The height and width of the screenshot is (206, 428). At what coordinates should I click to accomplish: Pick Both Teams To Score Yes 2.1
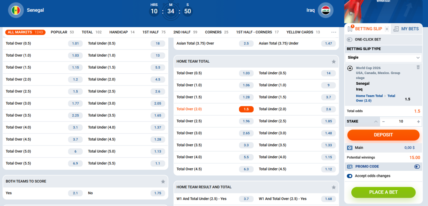point(75,193)
